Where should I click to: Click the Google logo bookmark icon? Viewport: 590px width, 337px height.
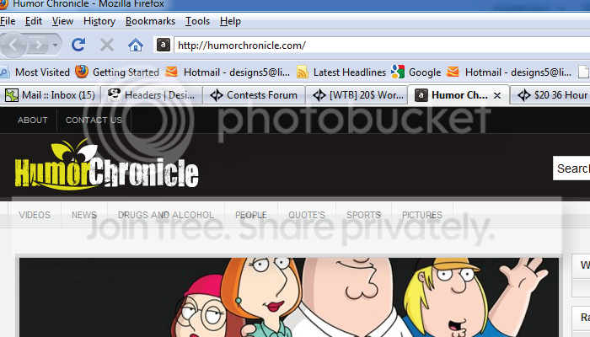397,72
